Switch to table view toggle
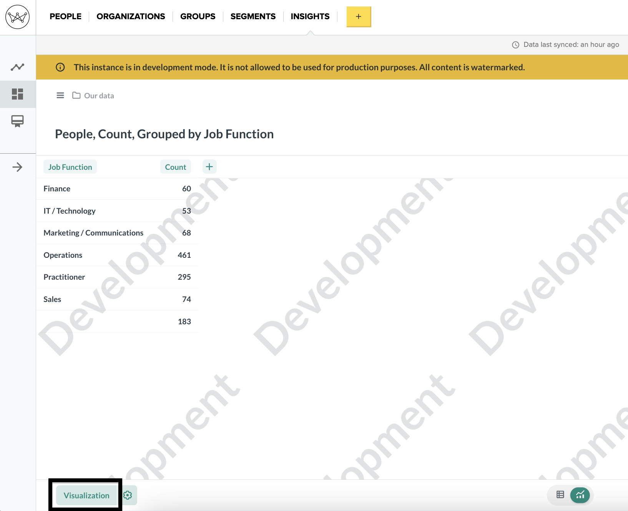 (560, 495)
